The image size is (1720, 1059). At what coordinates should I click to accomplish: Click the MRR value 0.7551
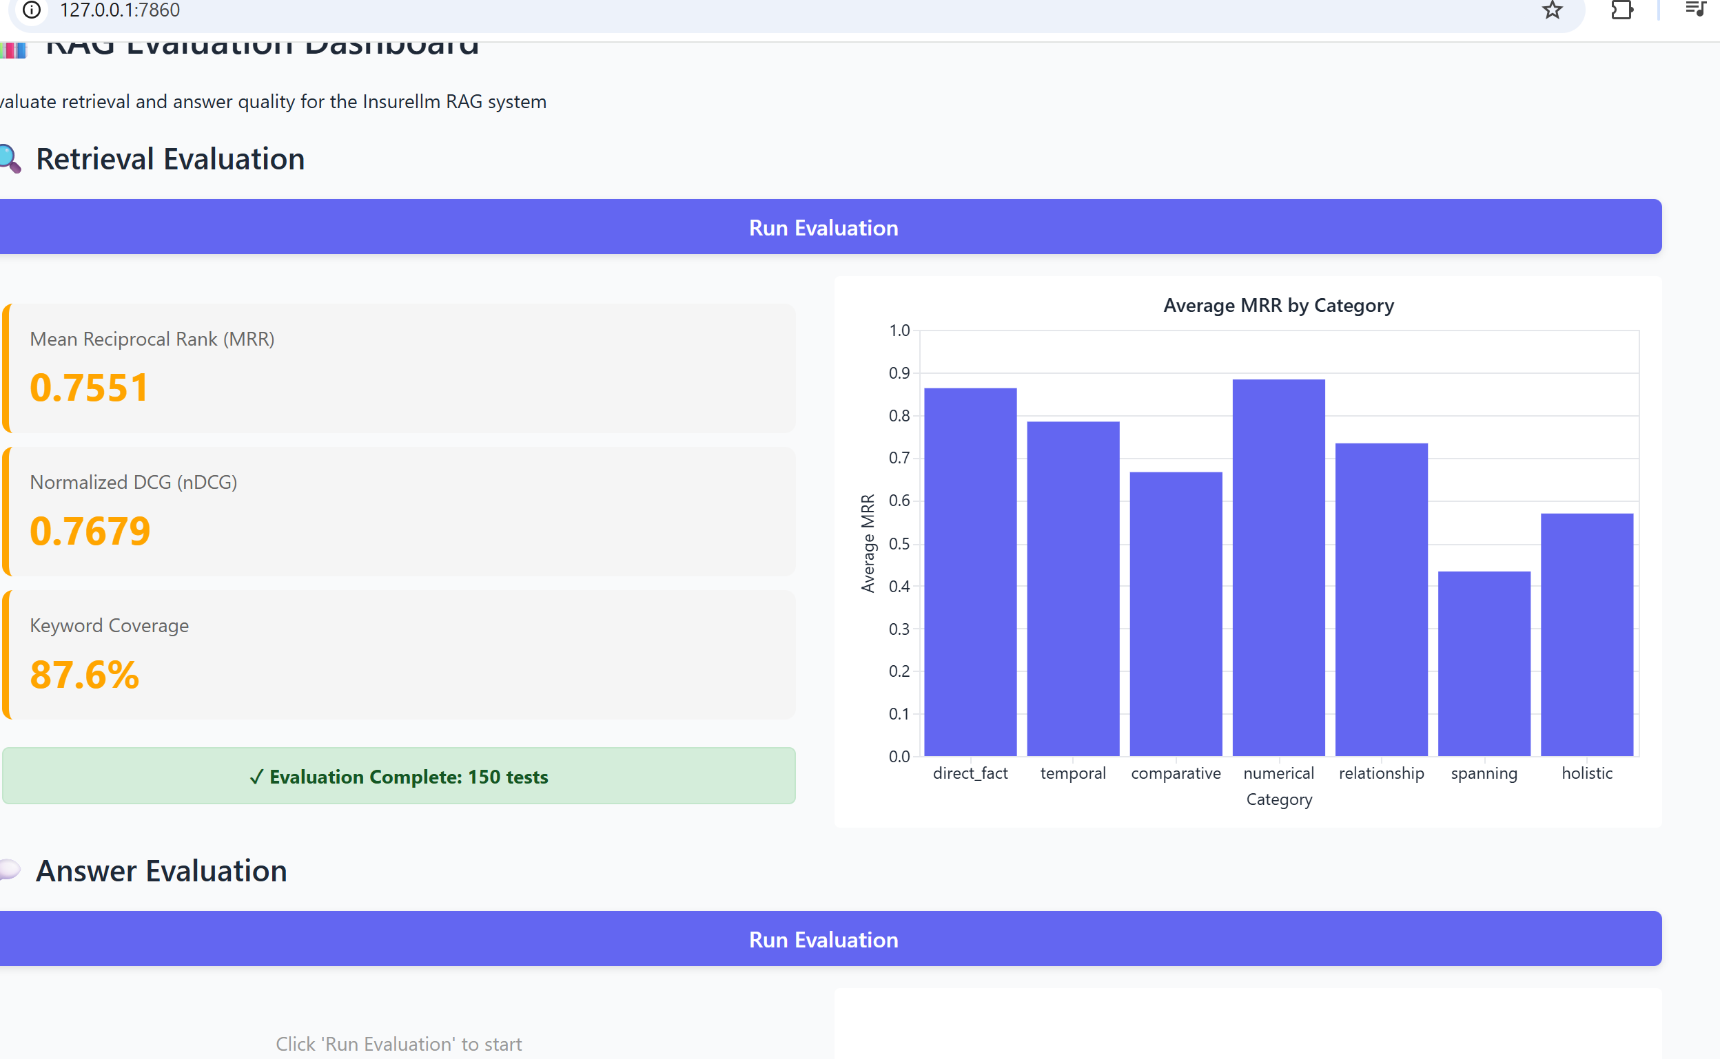[89, 388]
